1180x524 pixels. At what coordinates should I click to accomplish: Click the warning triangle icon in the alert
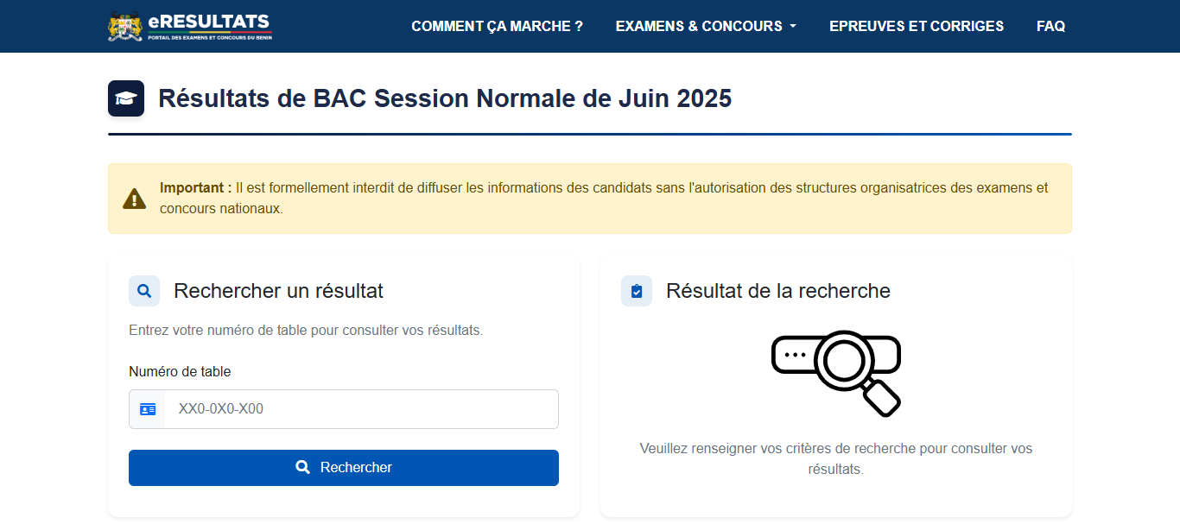click(134, 199)
